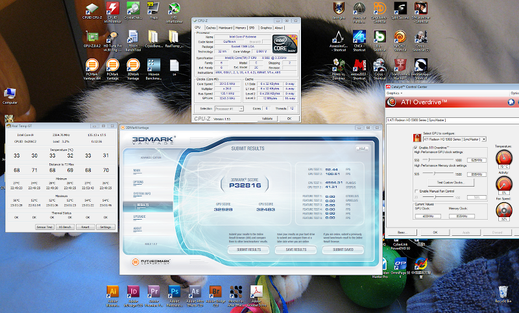Click the Help button in 3DMark Vantage results
The image size is (519, 313).
362,148
